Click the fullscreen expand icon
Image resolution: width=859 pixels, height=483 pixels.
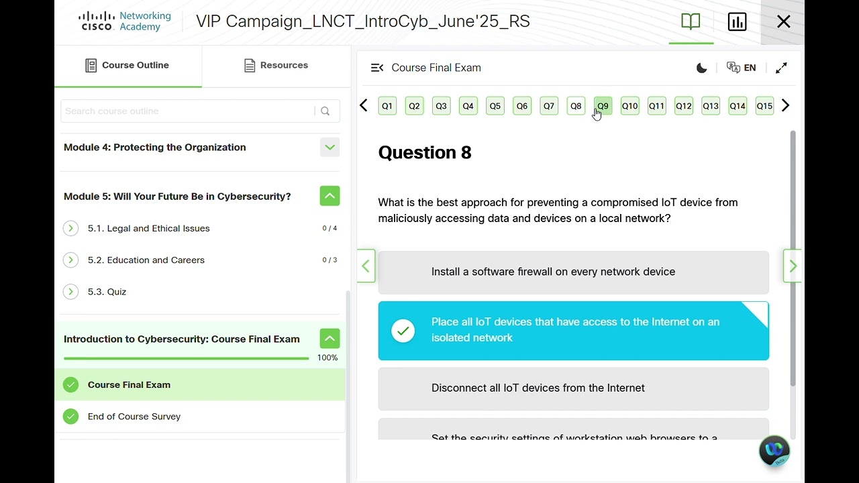[x=781, y=68]
